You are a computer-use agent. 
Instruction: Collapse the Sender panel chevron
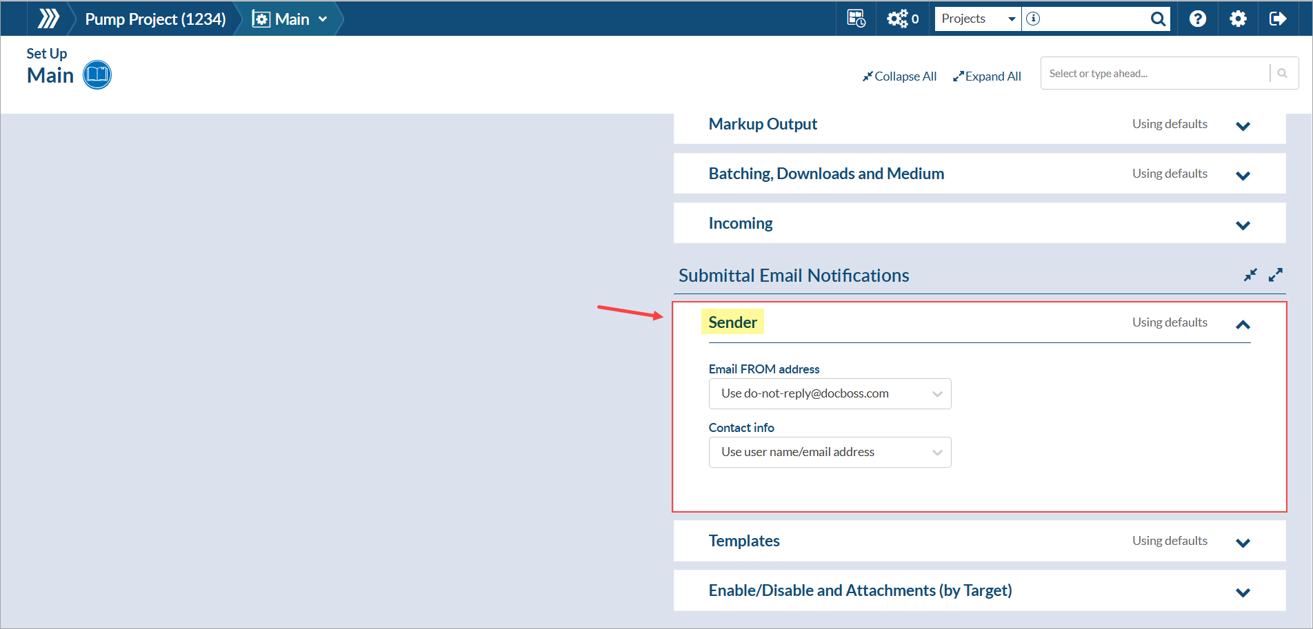1243,324
